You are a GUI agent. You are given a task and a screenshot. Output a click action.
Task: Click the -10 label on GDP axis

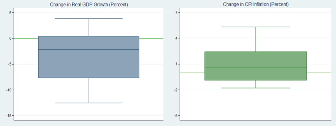(x=8, y=90)
